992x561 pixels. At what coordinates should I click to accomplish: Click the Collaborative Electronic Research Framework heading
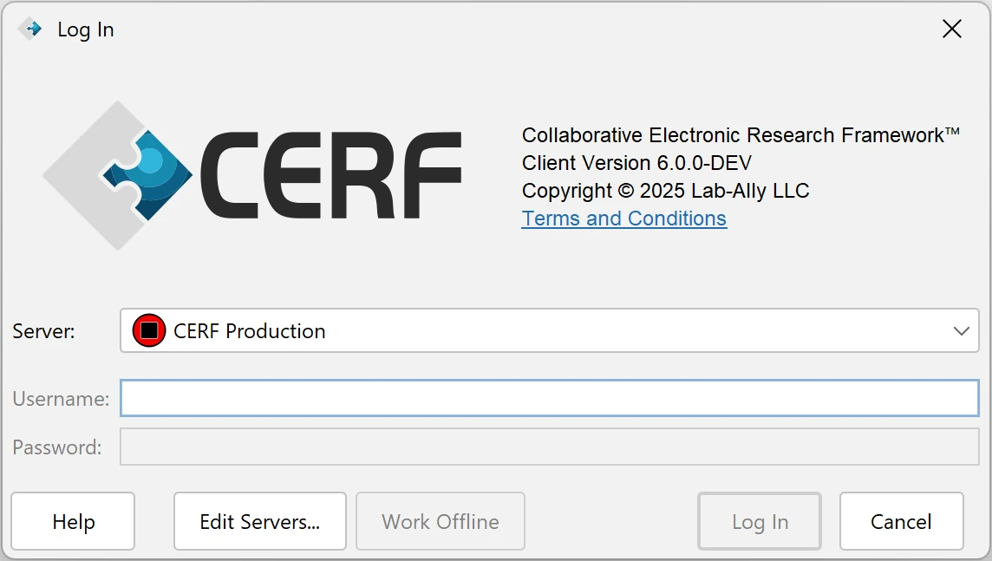click(x=741, y=135)
